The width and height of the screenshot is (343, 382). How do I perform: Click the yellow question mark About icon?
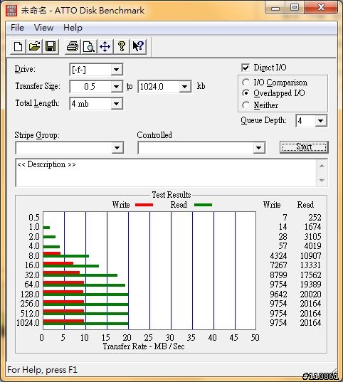pyautogui.click(x=122, y=46)
